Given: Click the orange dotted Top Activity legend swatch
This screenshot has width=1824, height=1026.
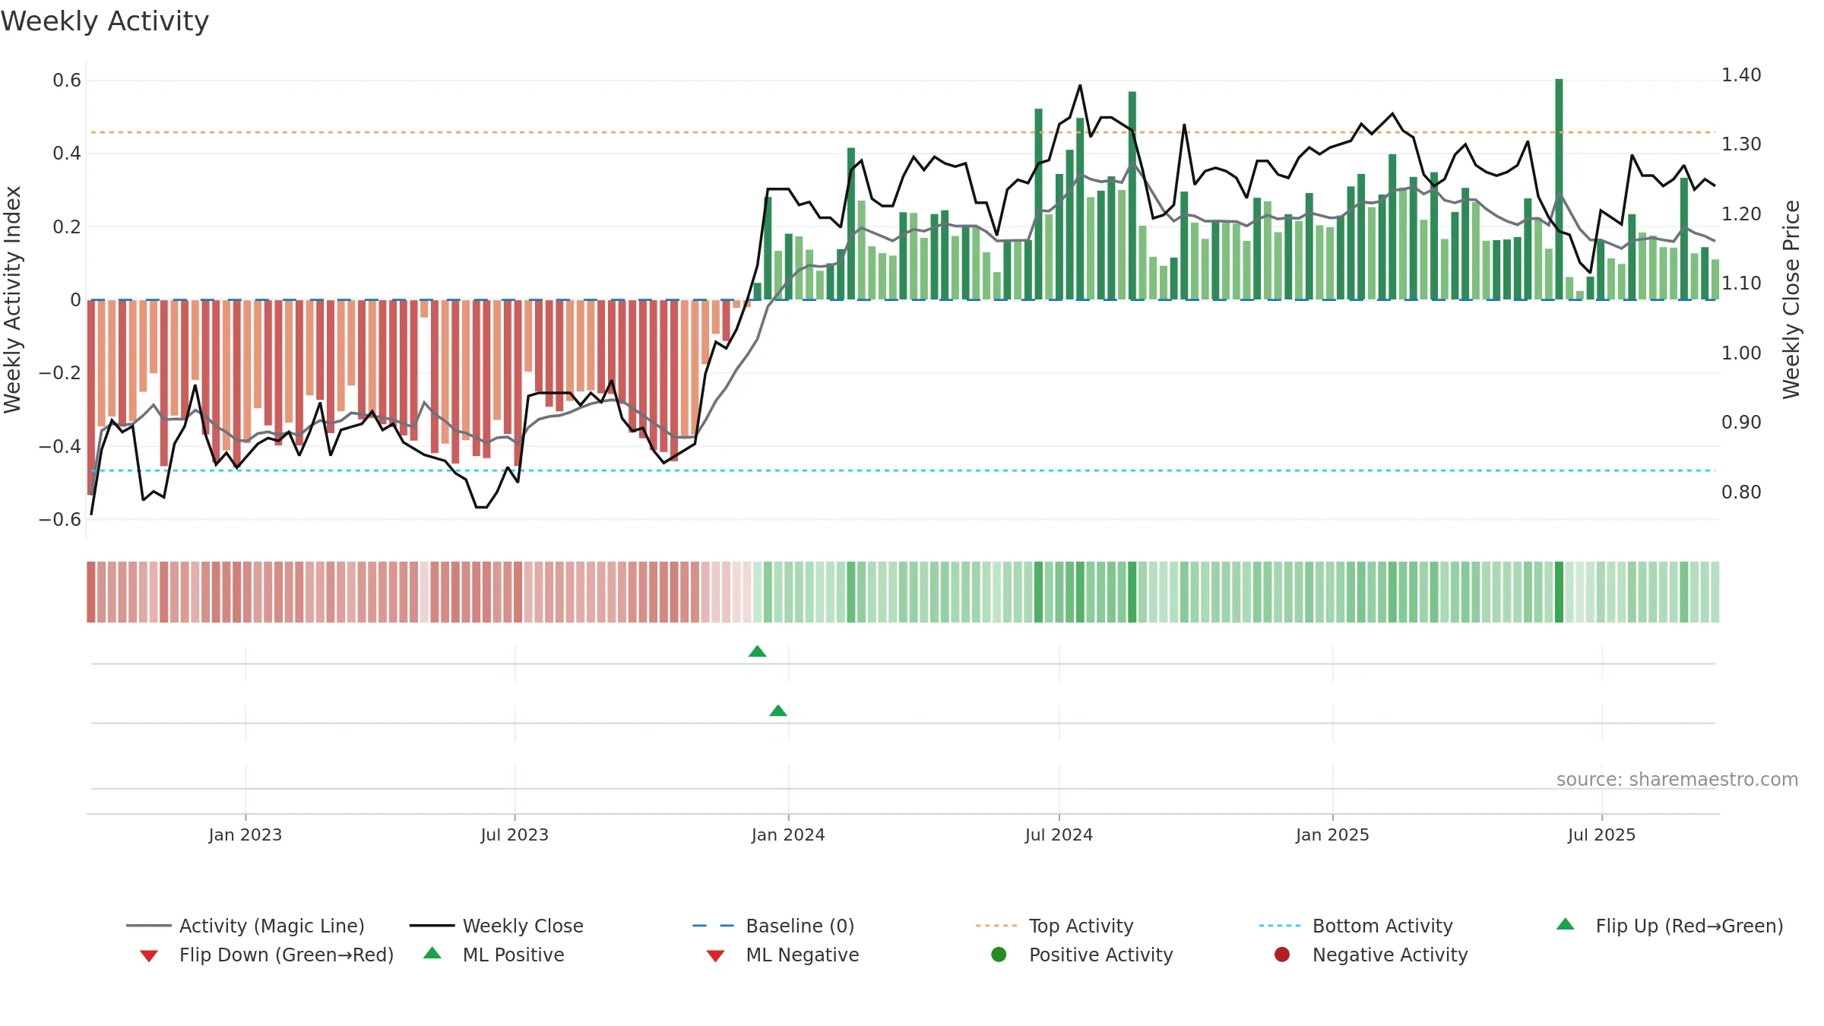Looking at the screenshot, I should [x=996, y=926].
